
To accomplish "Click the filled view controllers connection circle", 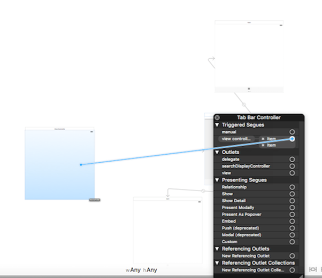I will tap(292, 139).
